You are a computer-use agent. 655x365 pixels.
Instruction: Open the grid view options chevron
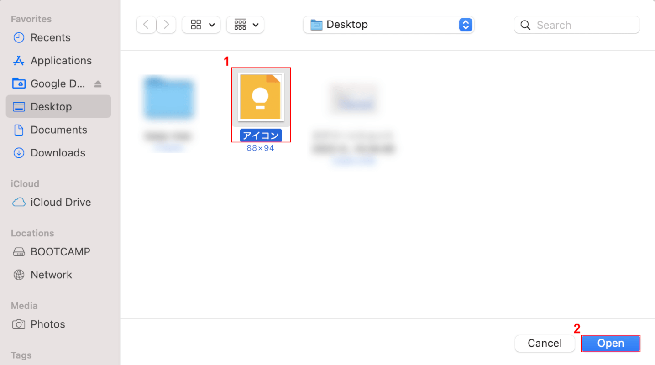tap(212, 25)
